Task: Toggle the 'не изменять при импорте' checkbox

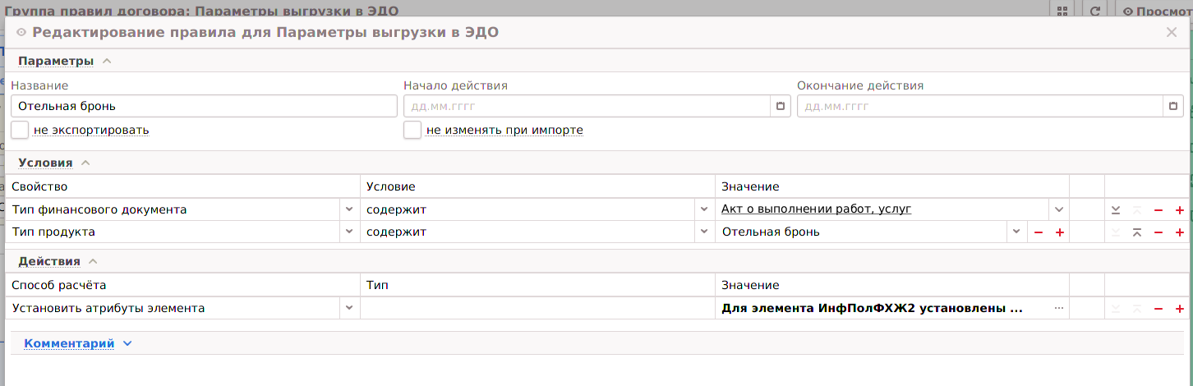Action: coord(412,130)
